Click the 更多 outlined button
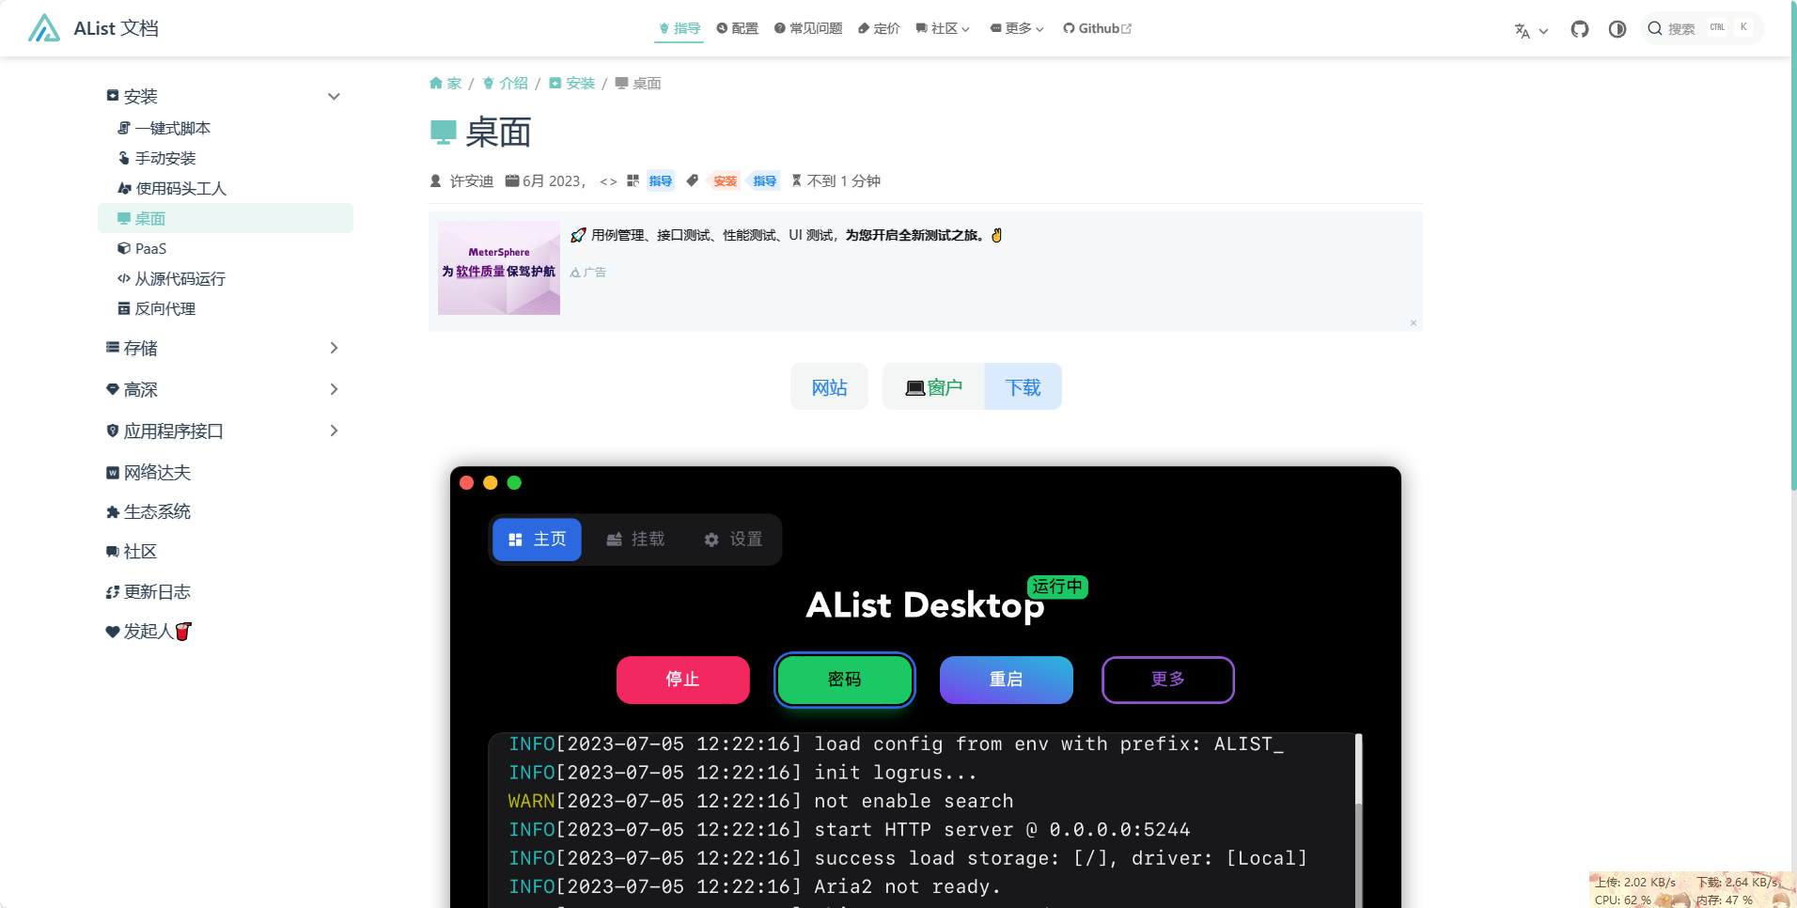Image resolution: width=1797 pixels, height=908 pixels. (1168, 680)
